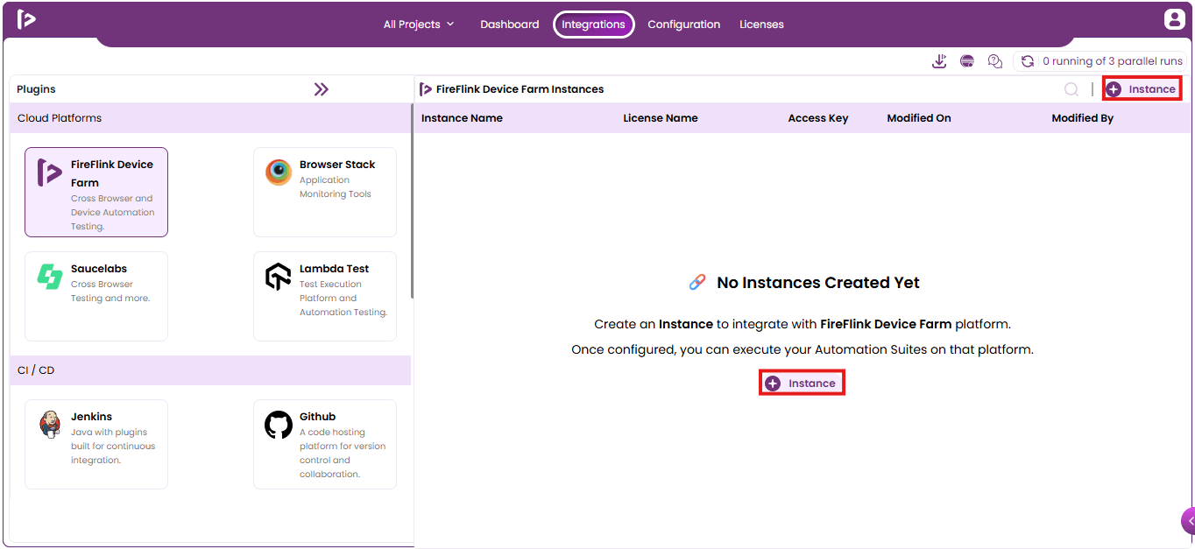
Task: Click the link emoji beside No Instances
Action: 697,282
